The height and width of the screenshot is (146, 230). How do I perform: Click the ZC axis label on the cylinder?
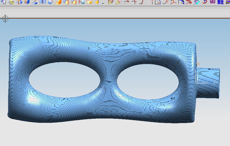pyautogui.click(x=215, y=82)
